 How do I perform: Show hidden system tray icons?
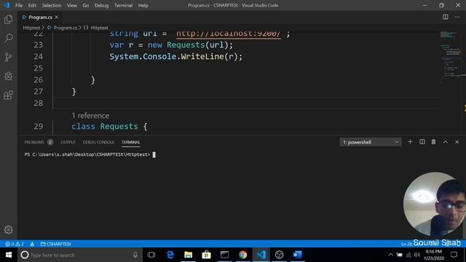(390, 255)
